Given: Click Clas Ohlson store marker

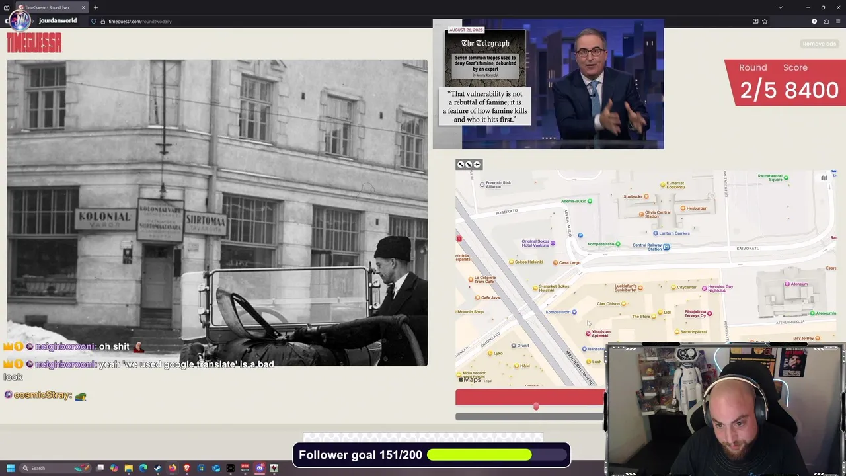Looking at the screenshot, I should pyautogui.click(x=623, y=304).
